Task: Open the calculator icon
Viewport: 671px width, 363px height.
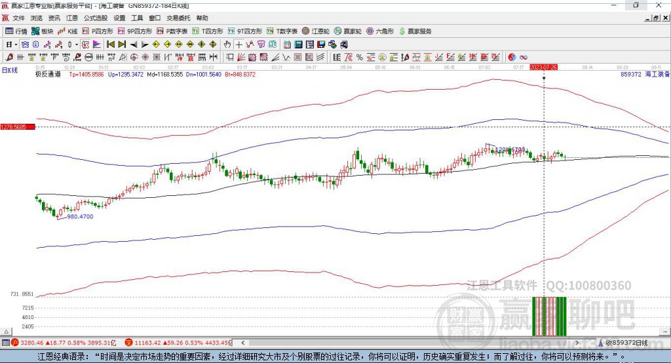Action: (298, 45)
